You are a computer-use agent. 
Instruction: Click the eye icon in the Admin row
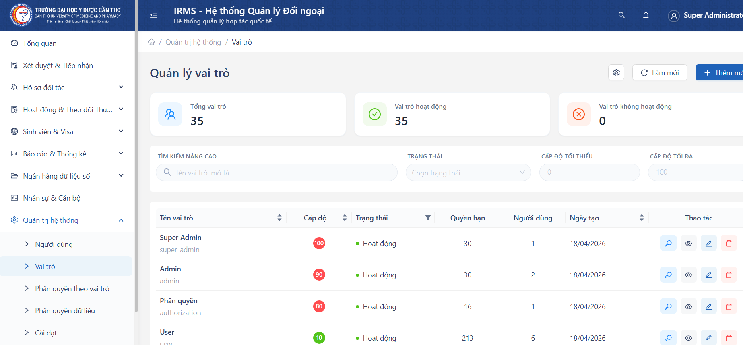click(688, 275)
